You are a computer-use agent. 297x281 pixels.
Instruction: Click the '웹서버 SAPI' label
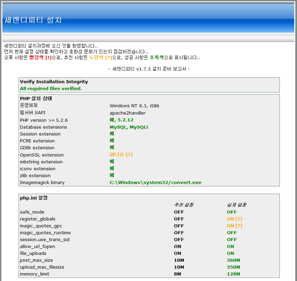33,112
